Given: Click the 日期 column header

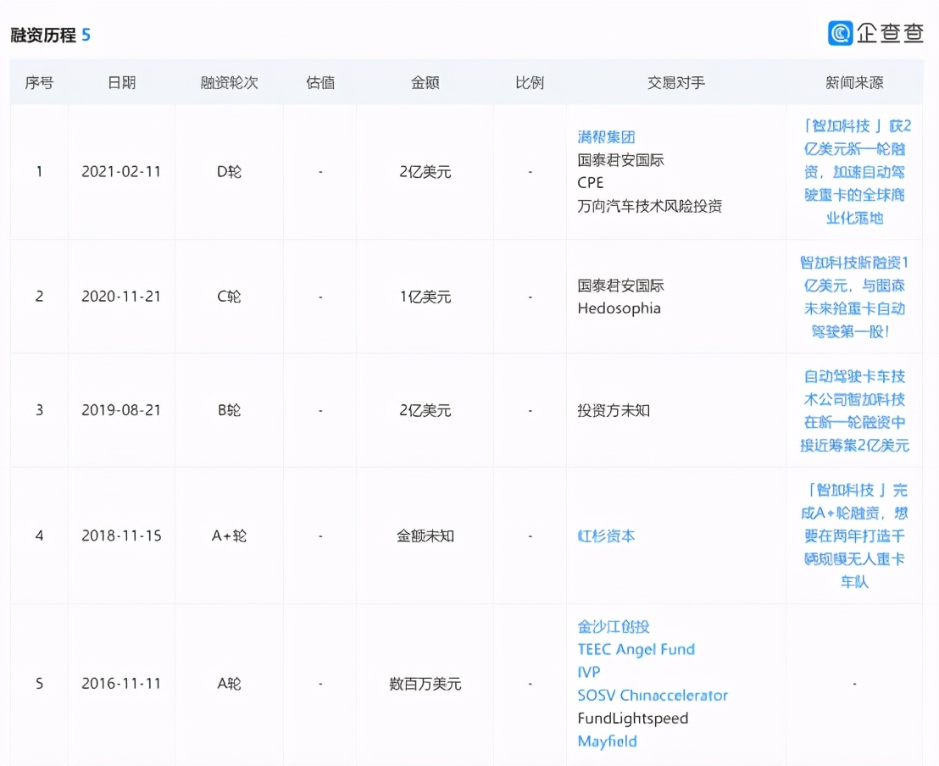Looking at the screenshot, I should [121, 82].
